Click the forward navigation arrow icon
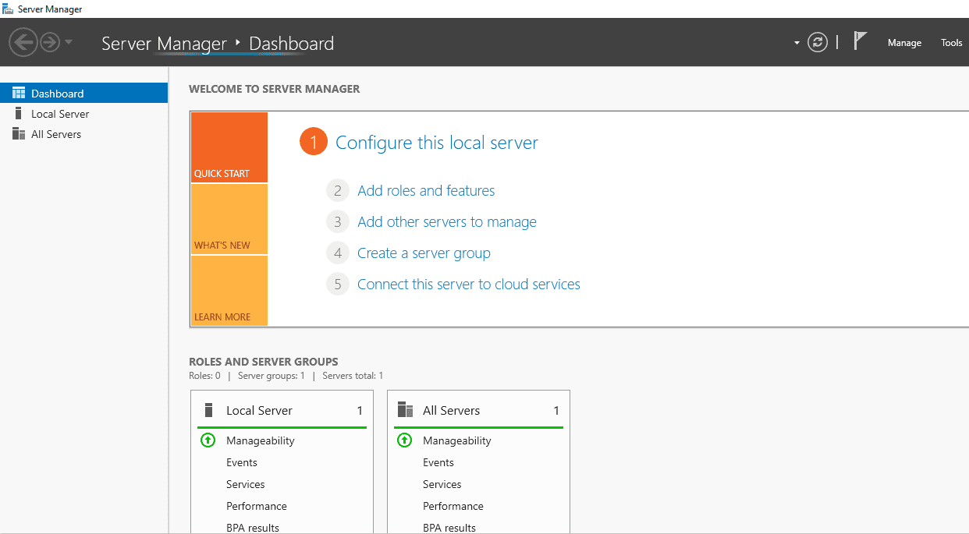Viewport: 969px width, 534px height. click(x=50, y=42)
